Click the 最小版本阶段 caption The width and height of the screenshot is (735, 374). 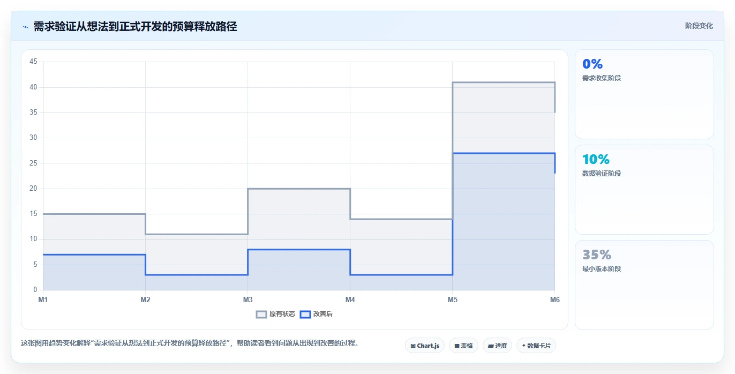click(602, 269)
